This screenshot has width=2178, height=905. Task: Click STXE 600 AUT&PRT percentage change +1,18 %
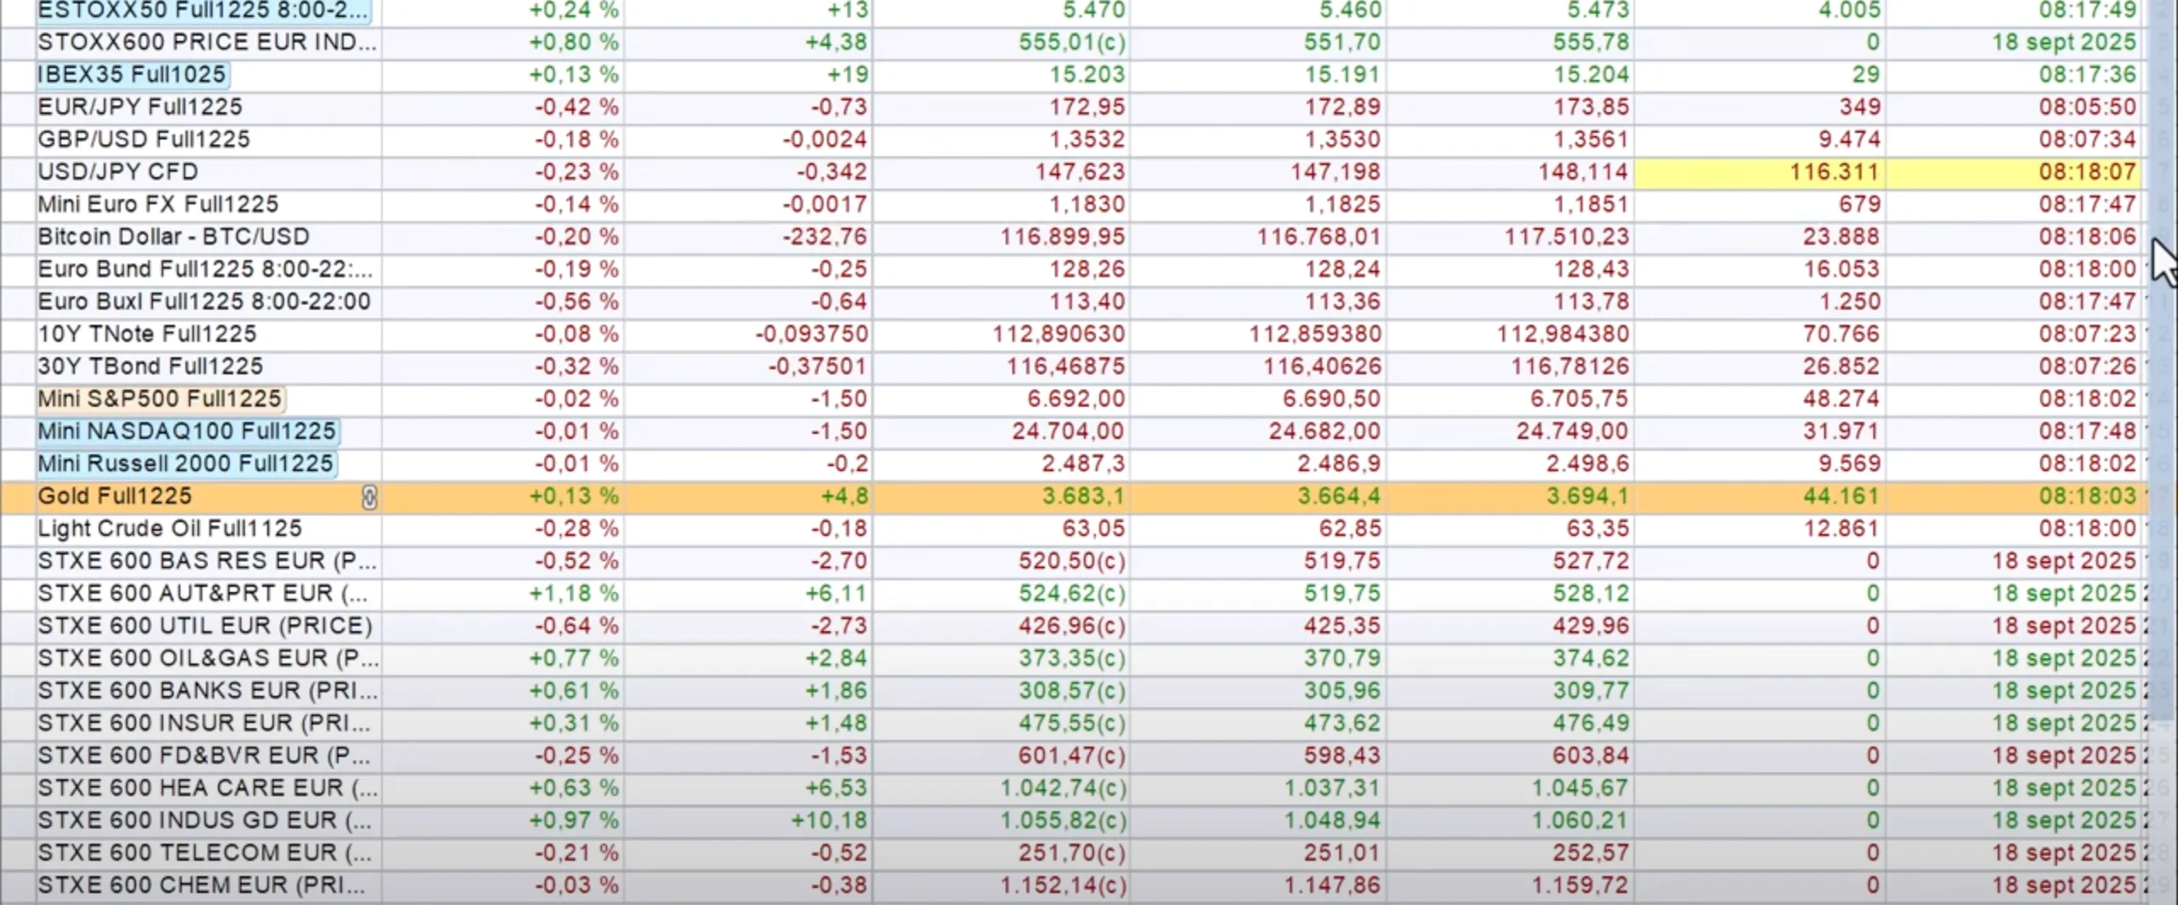pos(573,594)
